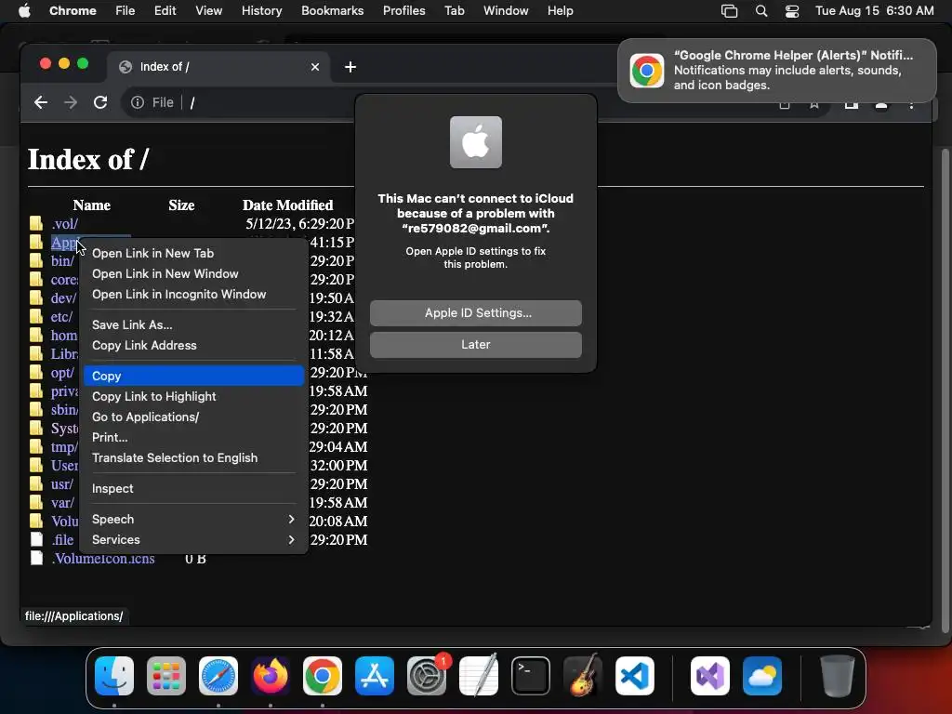
Task: Open the bin/ directory link
Action: pos(62,261)
